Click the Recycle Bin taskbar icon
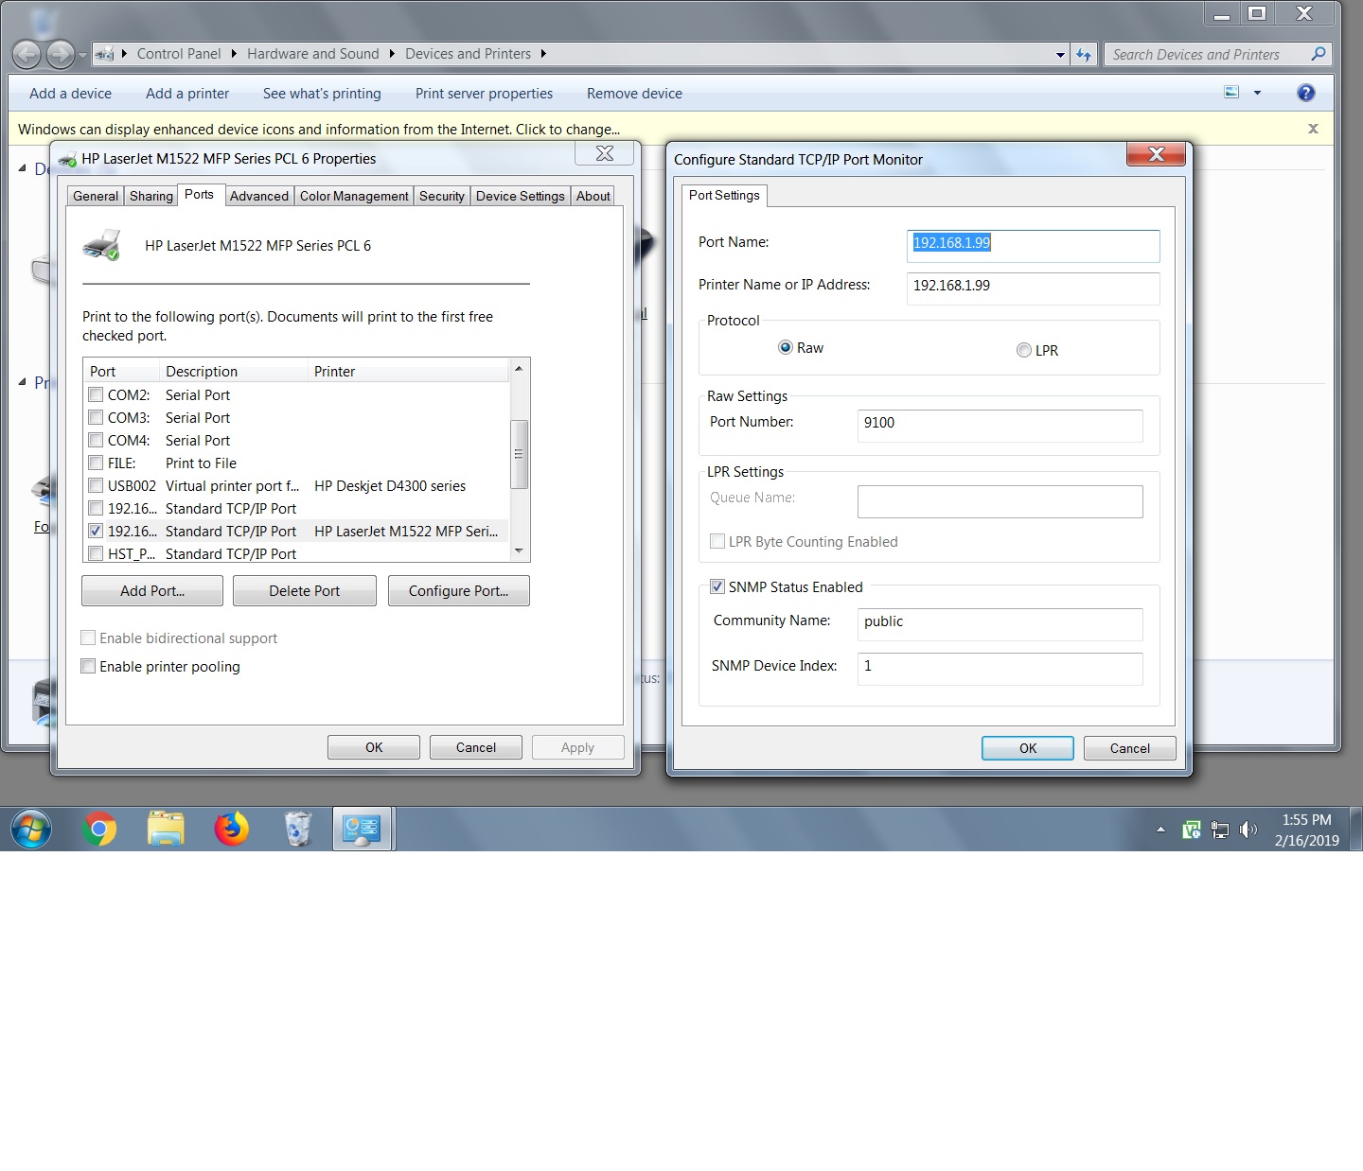1363x1171 pixels. 297,830
